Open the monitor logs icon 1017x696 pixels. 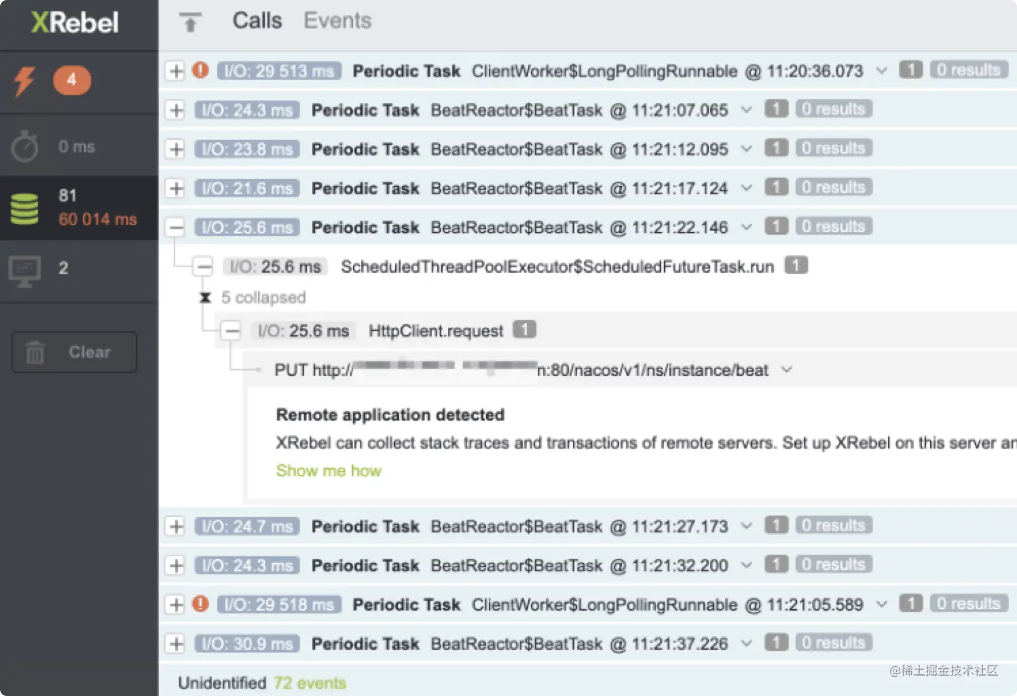click(x=24, y=271)
